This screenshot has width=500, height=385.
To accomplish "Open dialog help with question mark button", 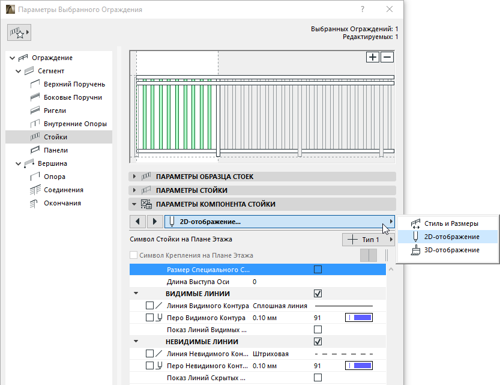I will click(x=361, y=10).
